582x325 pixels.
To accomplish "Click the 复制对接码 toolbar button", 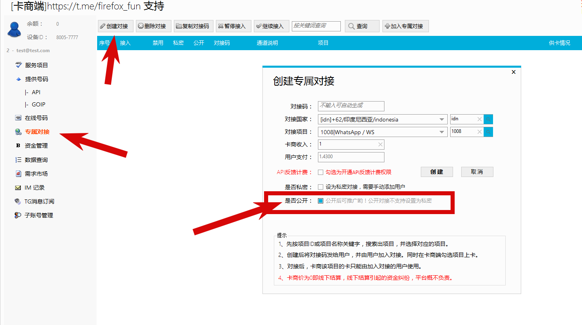I will (x=193, y=26).
